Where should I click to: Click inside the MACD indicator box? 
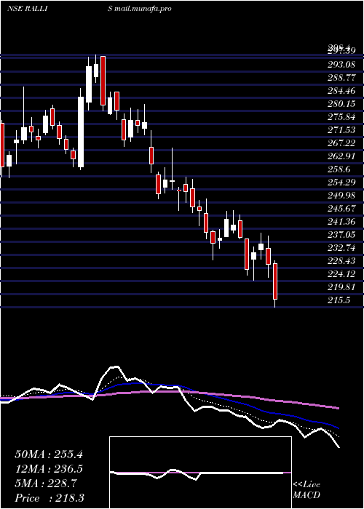[200, 473]
